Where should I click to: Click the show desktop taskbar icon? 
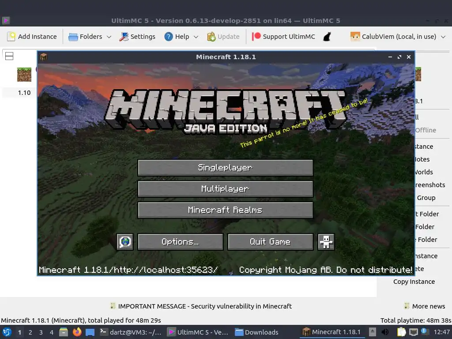pyautogui.click(x=90, y=332)
